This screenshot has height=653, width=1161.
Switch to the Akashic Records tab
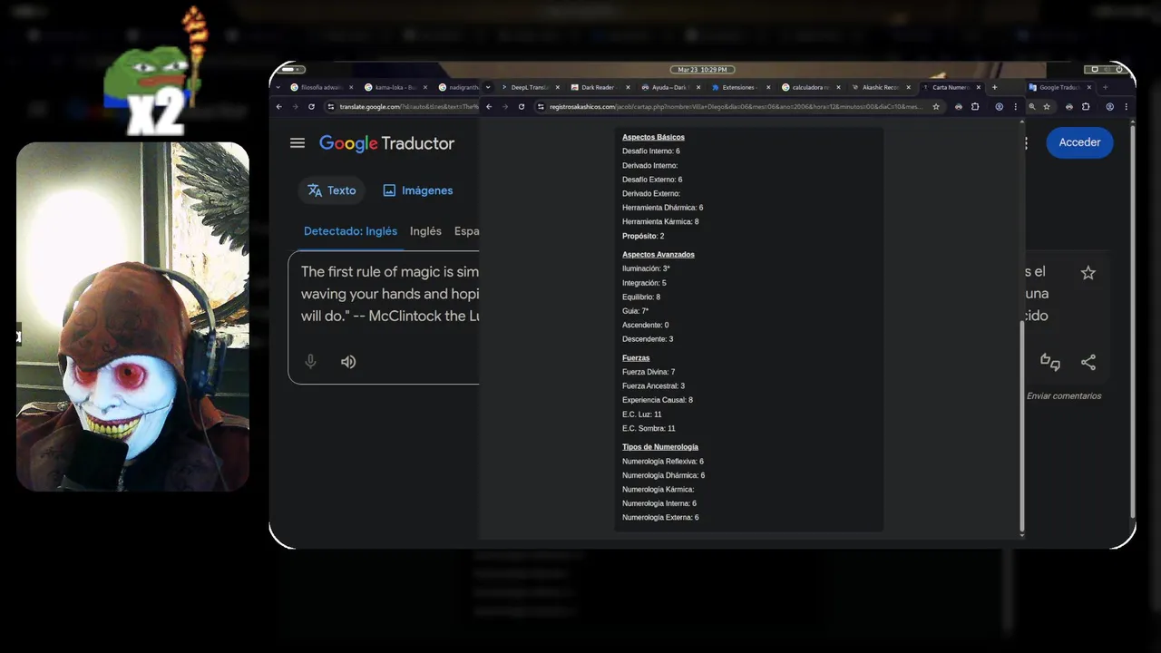880,87
